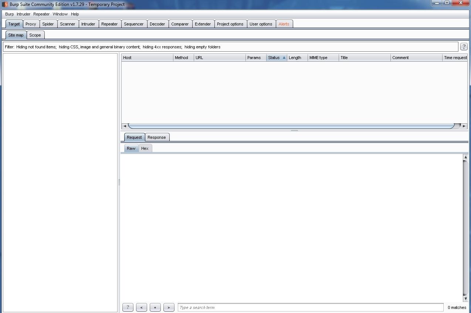Switch to the Proxy tab
Image resolution: width=471 pixels, height=313 pixels.
(31, 24)
